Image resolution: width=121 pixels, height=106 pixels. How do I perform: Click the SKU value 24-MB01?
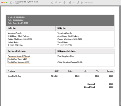(x=54, y=76)
